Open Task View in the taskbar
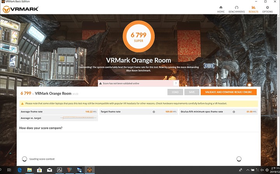Image resolution: width=280 pixels, height=174 pixels. point(9,170)
